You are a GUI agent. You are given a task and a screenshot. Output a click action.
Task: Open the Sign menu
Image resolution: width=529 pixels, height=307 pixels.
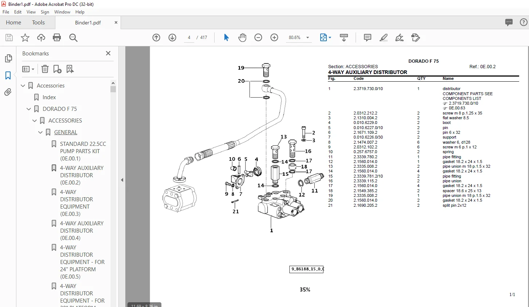tap(45, 12)
